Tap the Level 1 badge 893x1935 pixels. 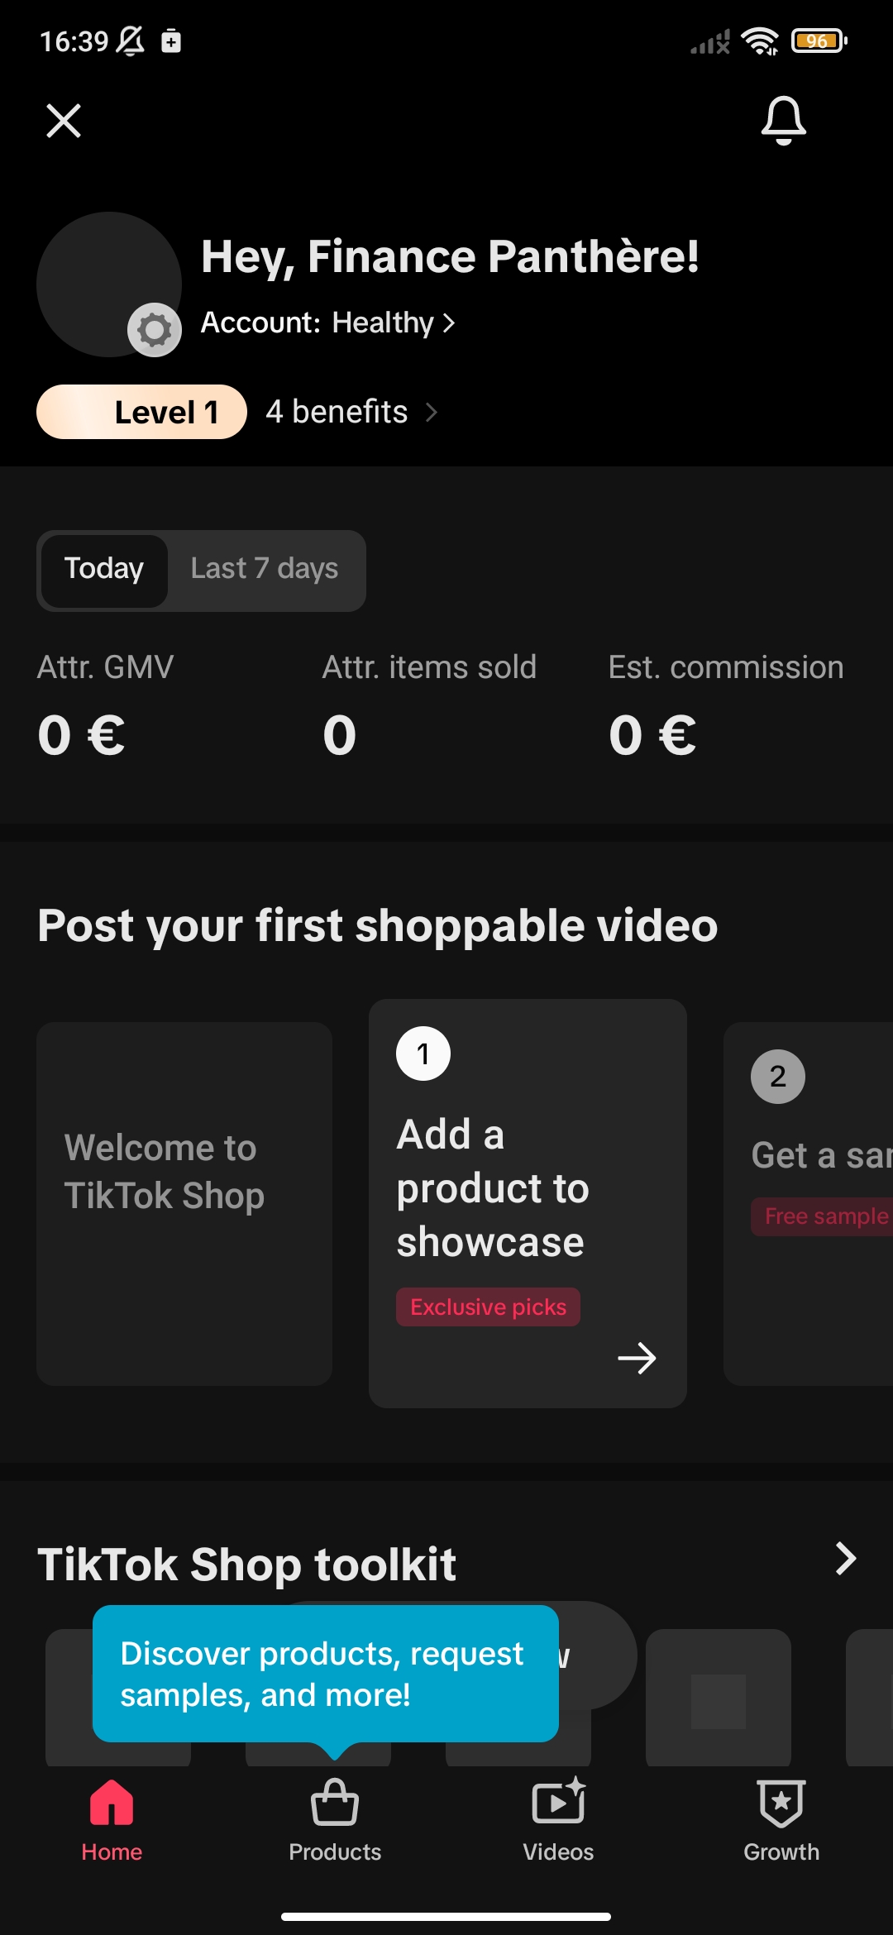[141, 412]
